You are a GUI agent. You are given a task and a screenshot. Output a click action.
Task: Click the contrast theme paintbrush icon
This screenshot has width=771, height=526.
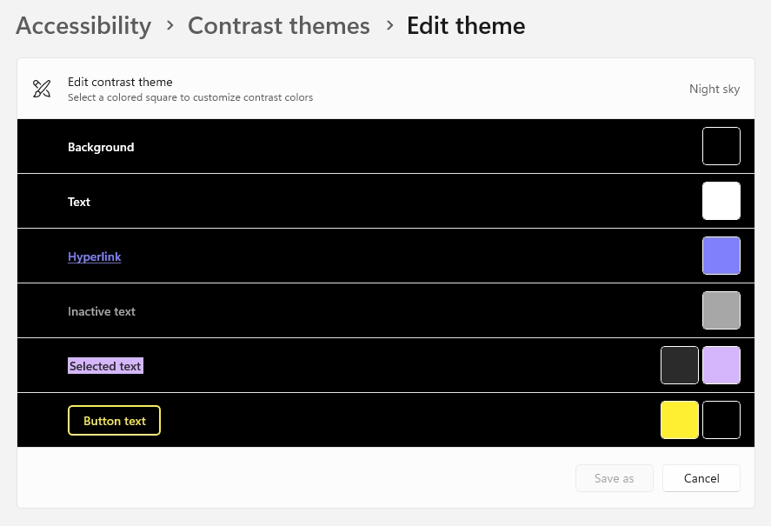click(42, 89)
